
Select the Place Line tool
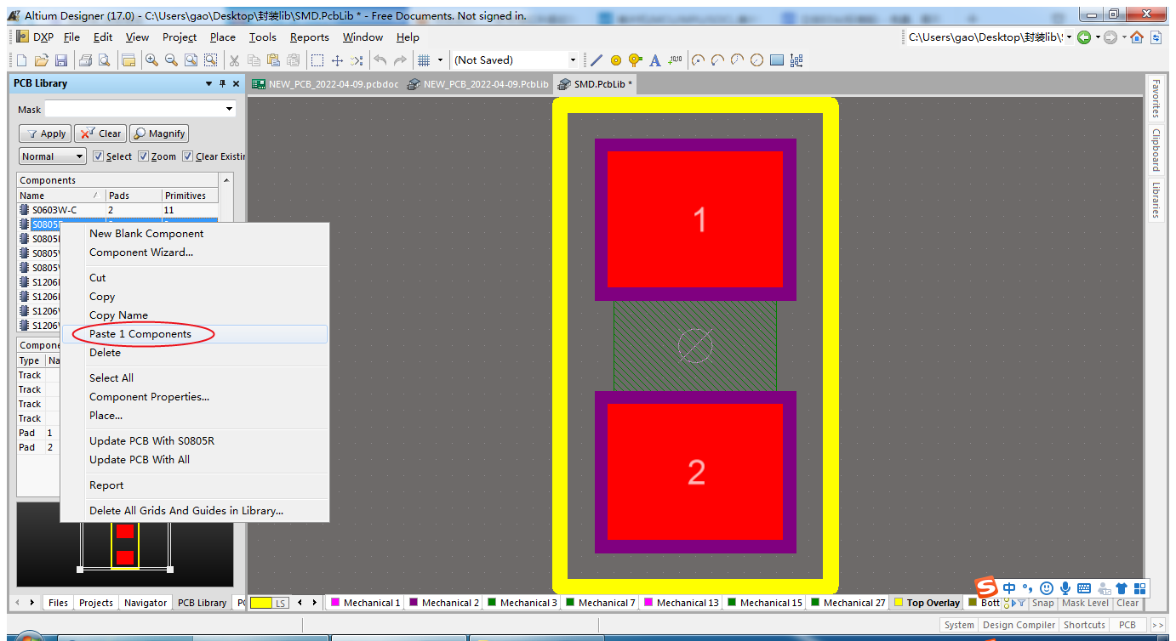click(597, 60)
